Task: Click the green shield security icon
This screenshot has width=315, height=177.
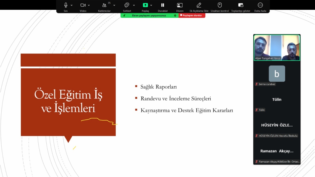Action: tap(175, 16)
